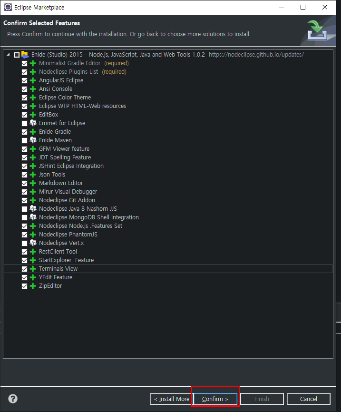The height and width of the screenshot is (412, 341).
Task: Click green plus icon beside Nodeclipse Node.js .Features Set
Action: [33, 226]
